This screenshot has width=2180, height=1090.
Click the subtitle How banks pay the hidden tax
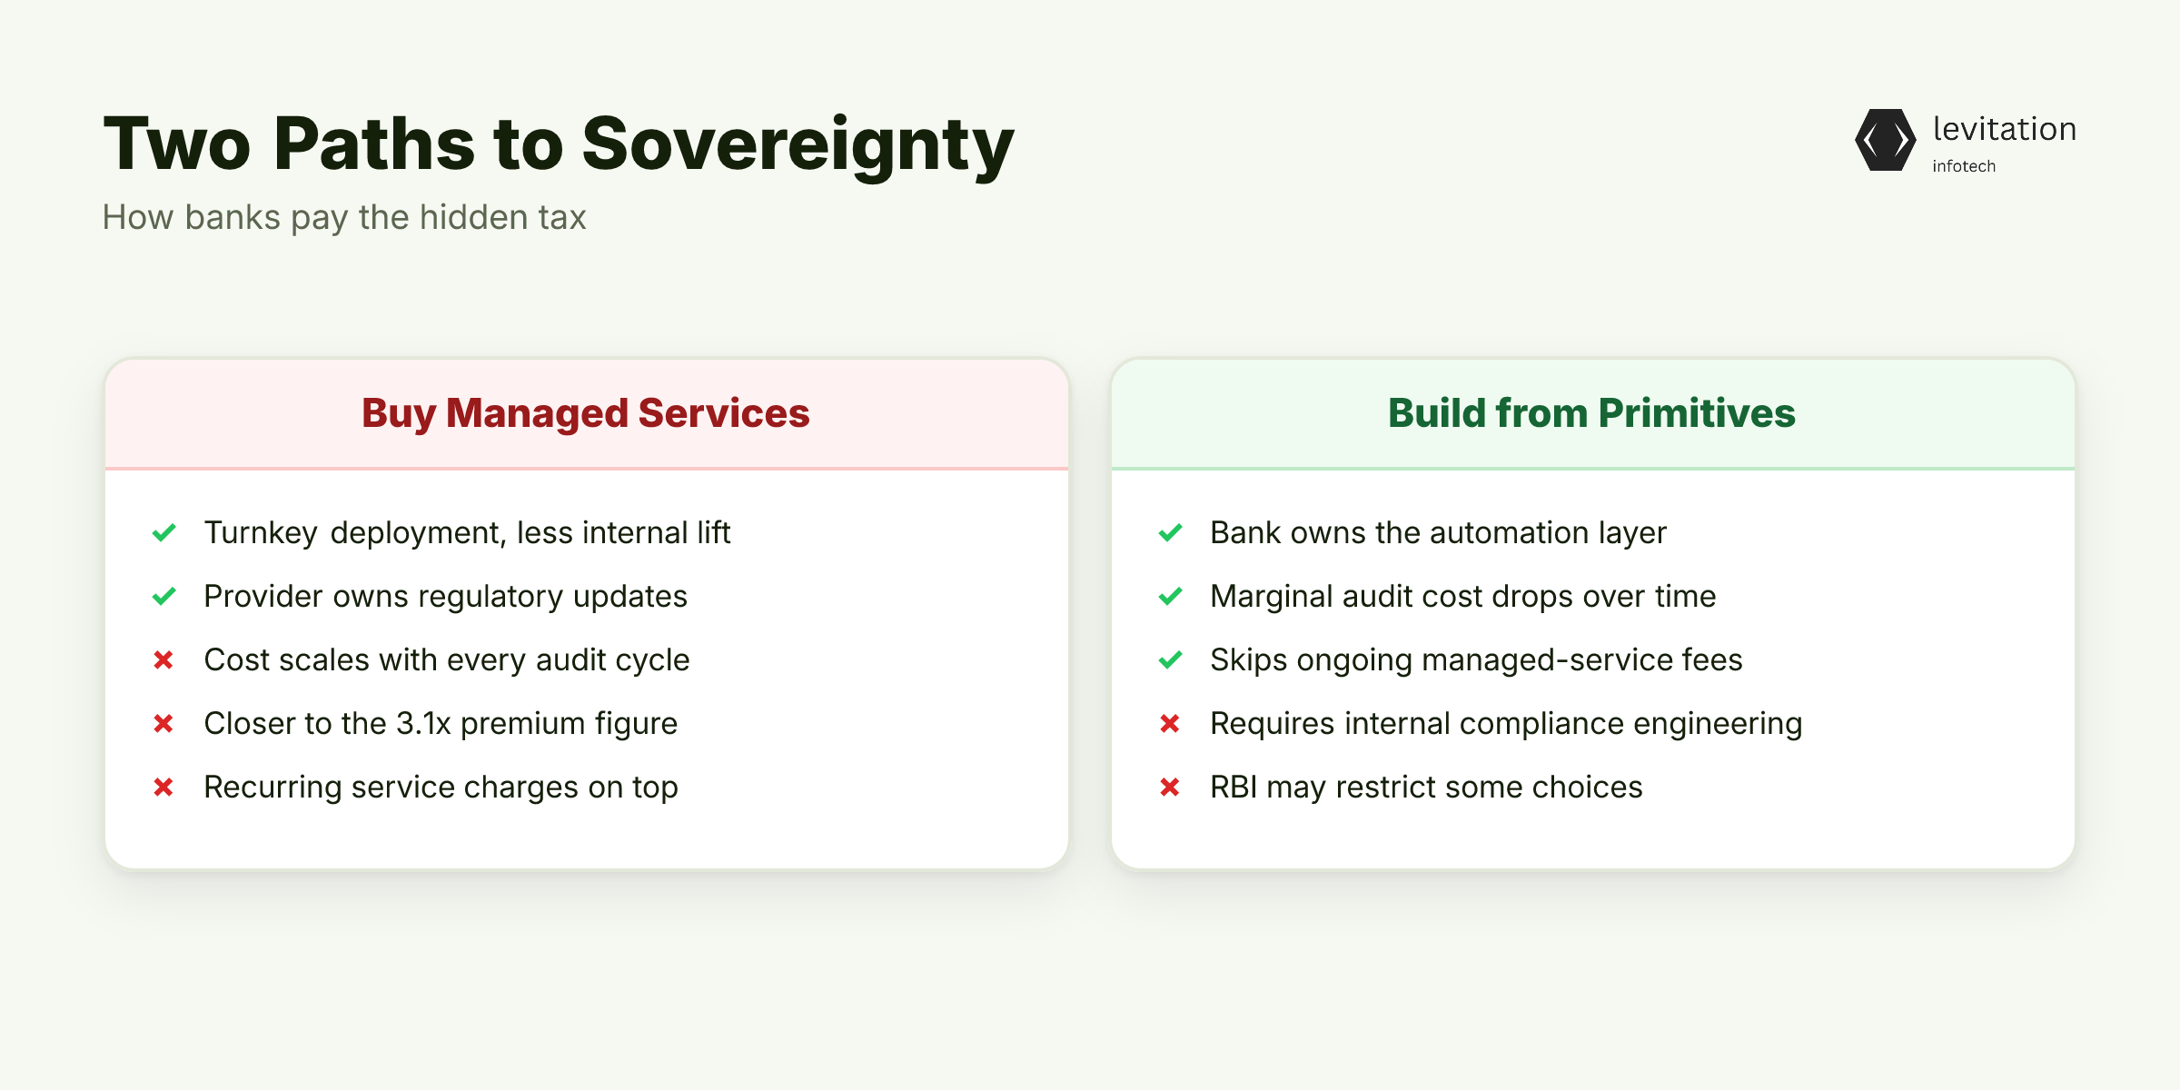point(344,218)
